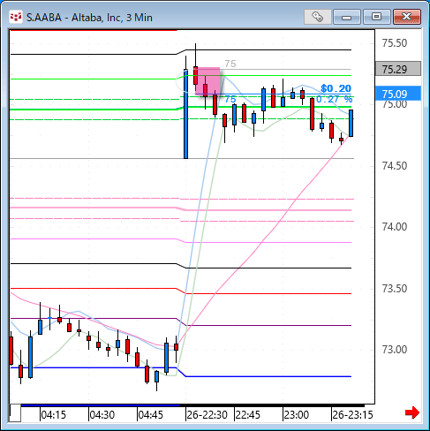430x431 pixels.
Task: Click the pink shaded rectangle on chart
Action: [x=207, y=81]
